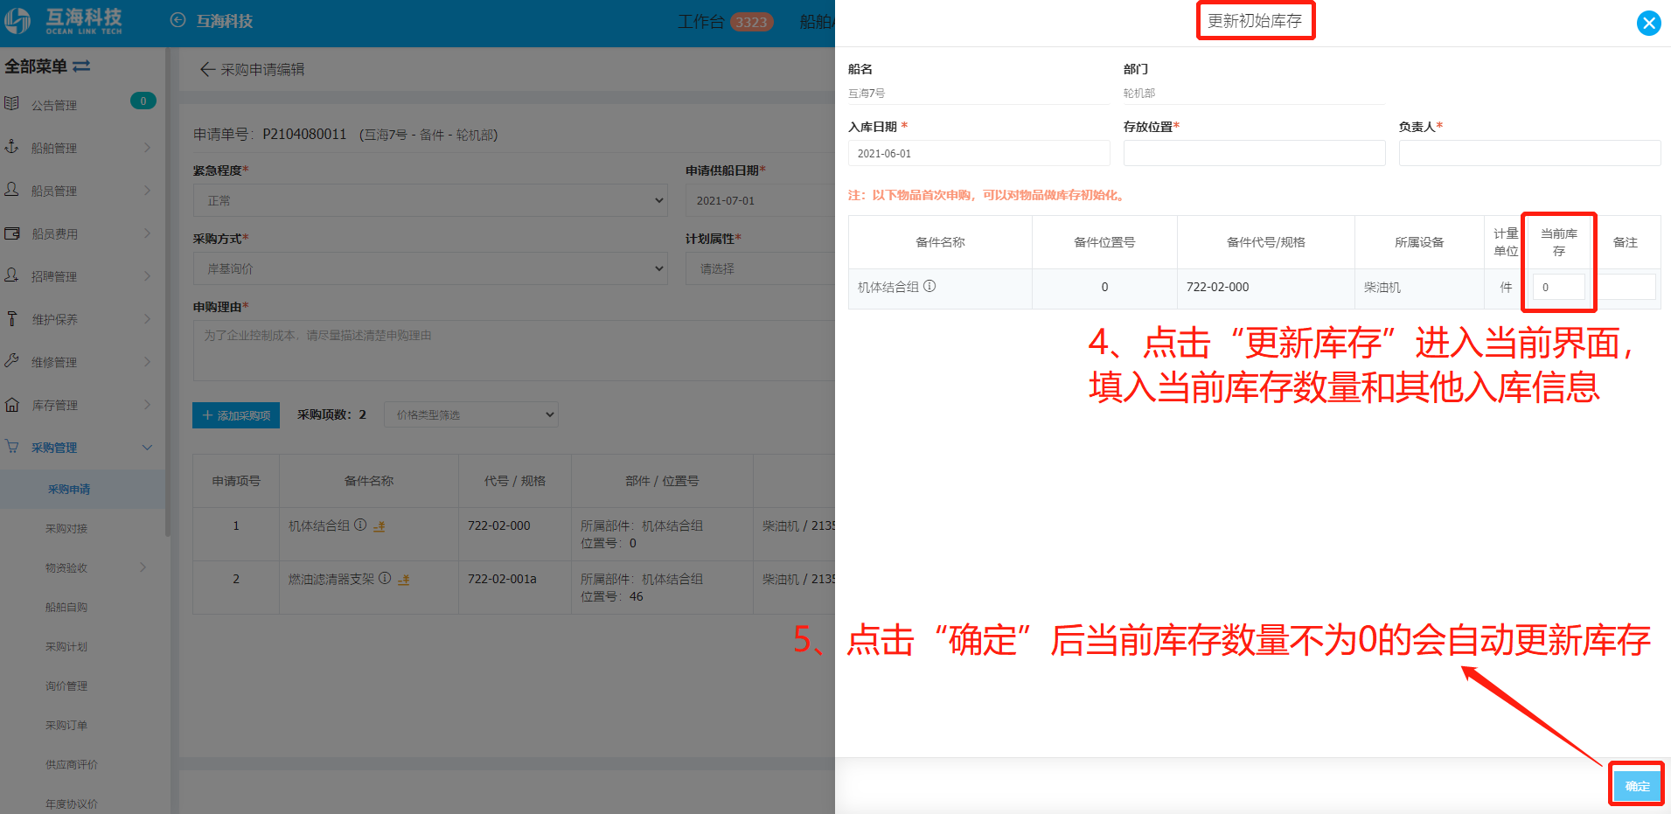Click into the 申购理由 text area

tap(514, 350)
